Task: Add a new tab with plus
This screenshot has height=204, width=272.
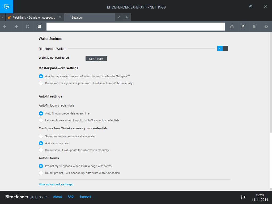Action: [127, 17]
